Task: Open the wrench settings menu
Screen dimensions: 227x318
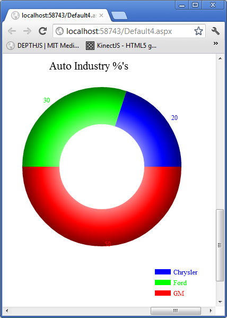Action: coord(215,31)
